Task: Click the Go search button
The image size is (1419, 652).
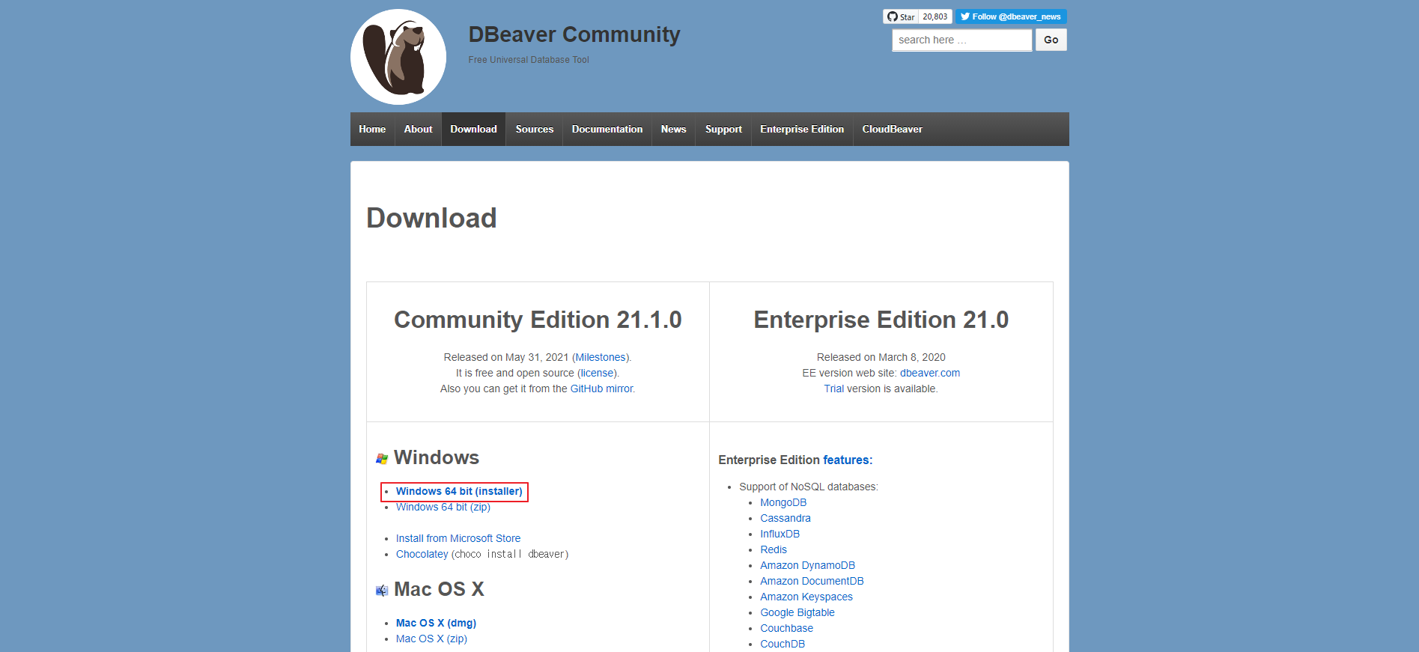Action: click(x=1051, y=40)
